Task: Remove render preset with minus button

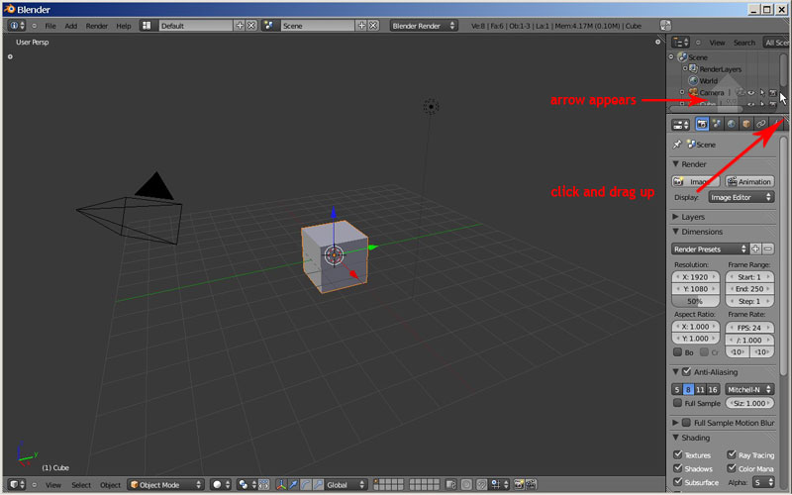Action: click(x=768, y=248)
